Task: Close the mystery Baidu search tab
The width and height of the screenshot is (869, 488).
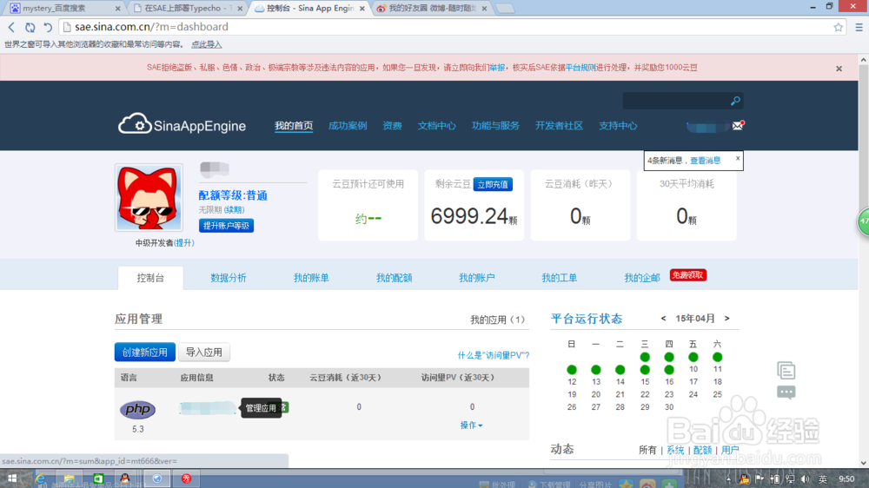Action: (117, 9)
